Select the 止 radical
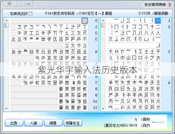This screenshot has height=134, width=175. pos(134,89)
